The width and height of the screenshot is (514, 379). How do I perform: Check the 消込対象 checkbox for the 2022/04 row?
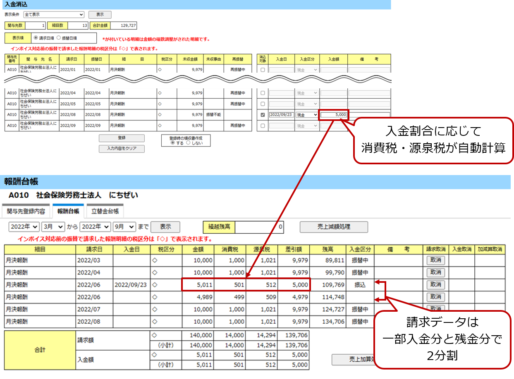tap(263, 93)
